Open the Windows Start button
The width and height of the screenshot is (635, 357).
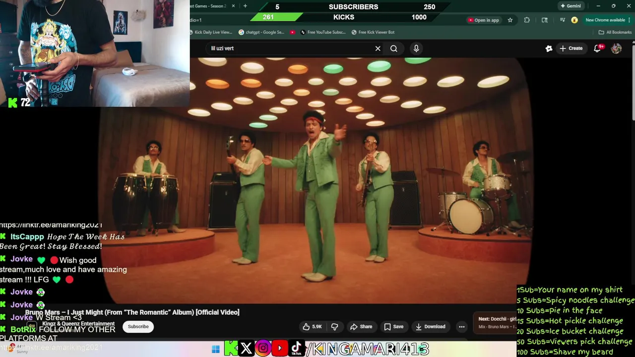point(215,349)
